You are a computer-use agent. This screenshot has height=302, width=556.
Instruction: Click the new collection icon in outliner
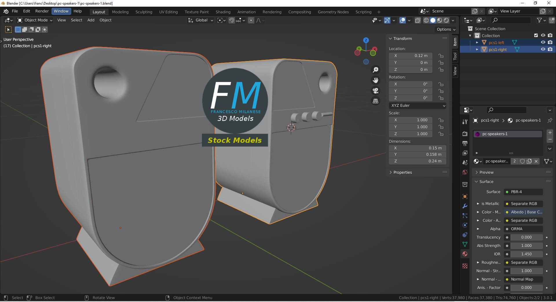click(x=552, y=20)
